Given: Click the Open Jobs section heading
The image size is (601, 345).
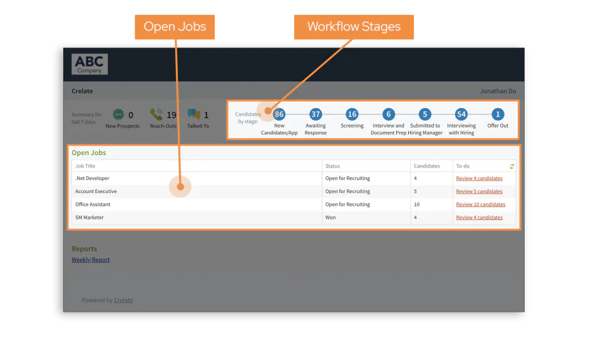Looking at the screenshot, I should [88, 152].
